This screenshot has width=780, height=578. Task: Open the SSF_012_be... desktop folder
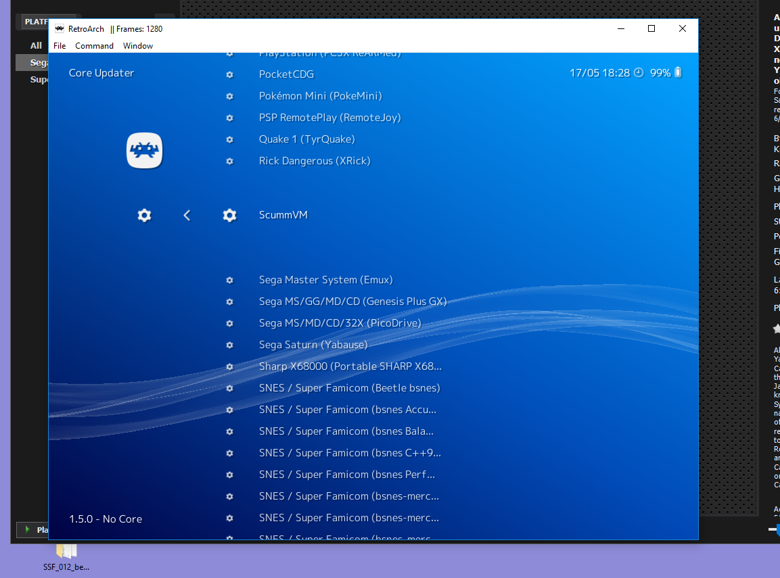(66, 558)
